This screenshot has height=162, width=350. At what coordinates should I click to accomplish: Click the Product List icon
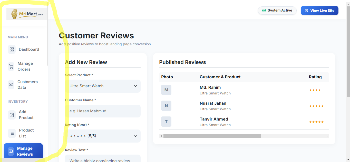tap(12, 133)
